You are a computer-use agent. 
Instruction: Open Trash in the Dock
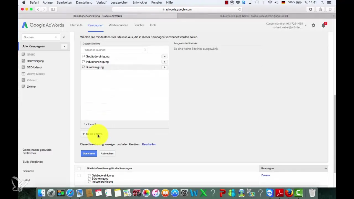point(312,193)
